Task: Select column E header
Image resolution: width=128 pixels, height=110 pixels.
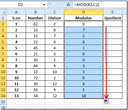Action: click(x=112, y=12)
